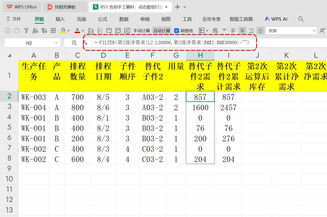Viewport: 327px width, 217px height.
Task: Open the font color dropdown arrow
Action: (x=83, y=31)
